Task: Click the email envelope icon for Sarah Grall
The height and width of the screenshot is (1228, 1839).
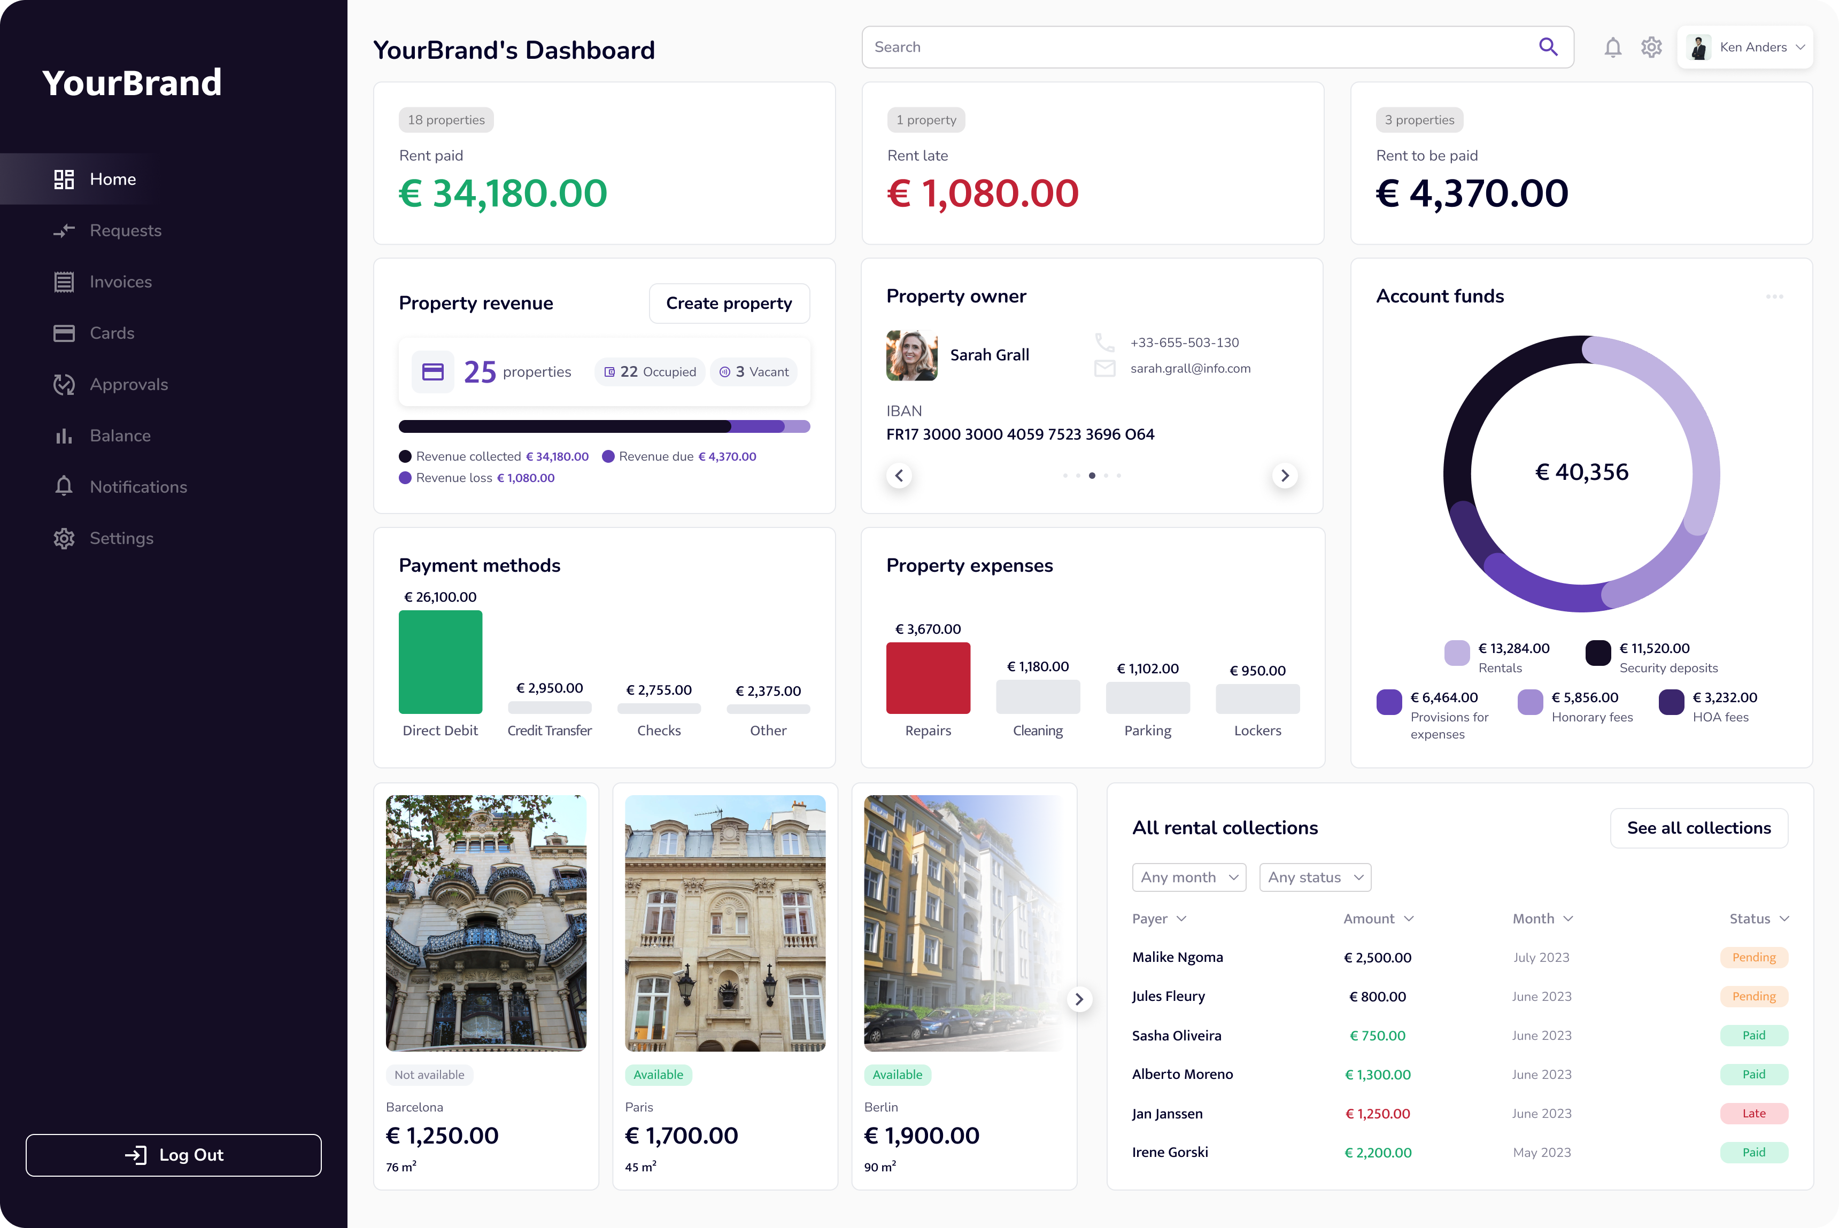Action: [1104, 368]
